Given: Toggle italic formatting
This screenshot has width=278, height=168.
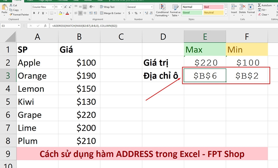Looking at the screenshot, I should pyautogui.click(x=39, y=13).
